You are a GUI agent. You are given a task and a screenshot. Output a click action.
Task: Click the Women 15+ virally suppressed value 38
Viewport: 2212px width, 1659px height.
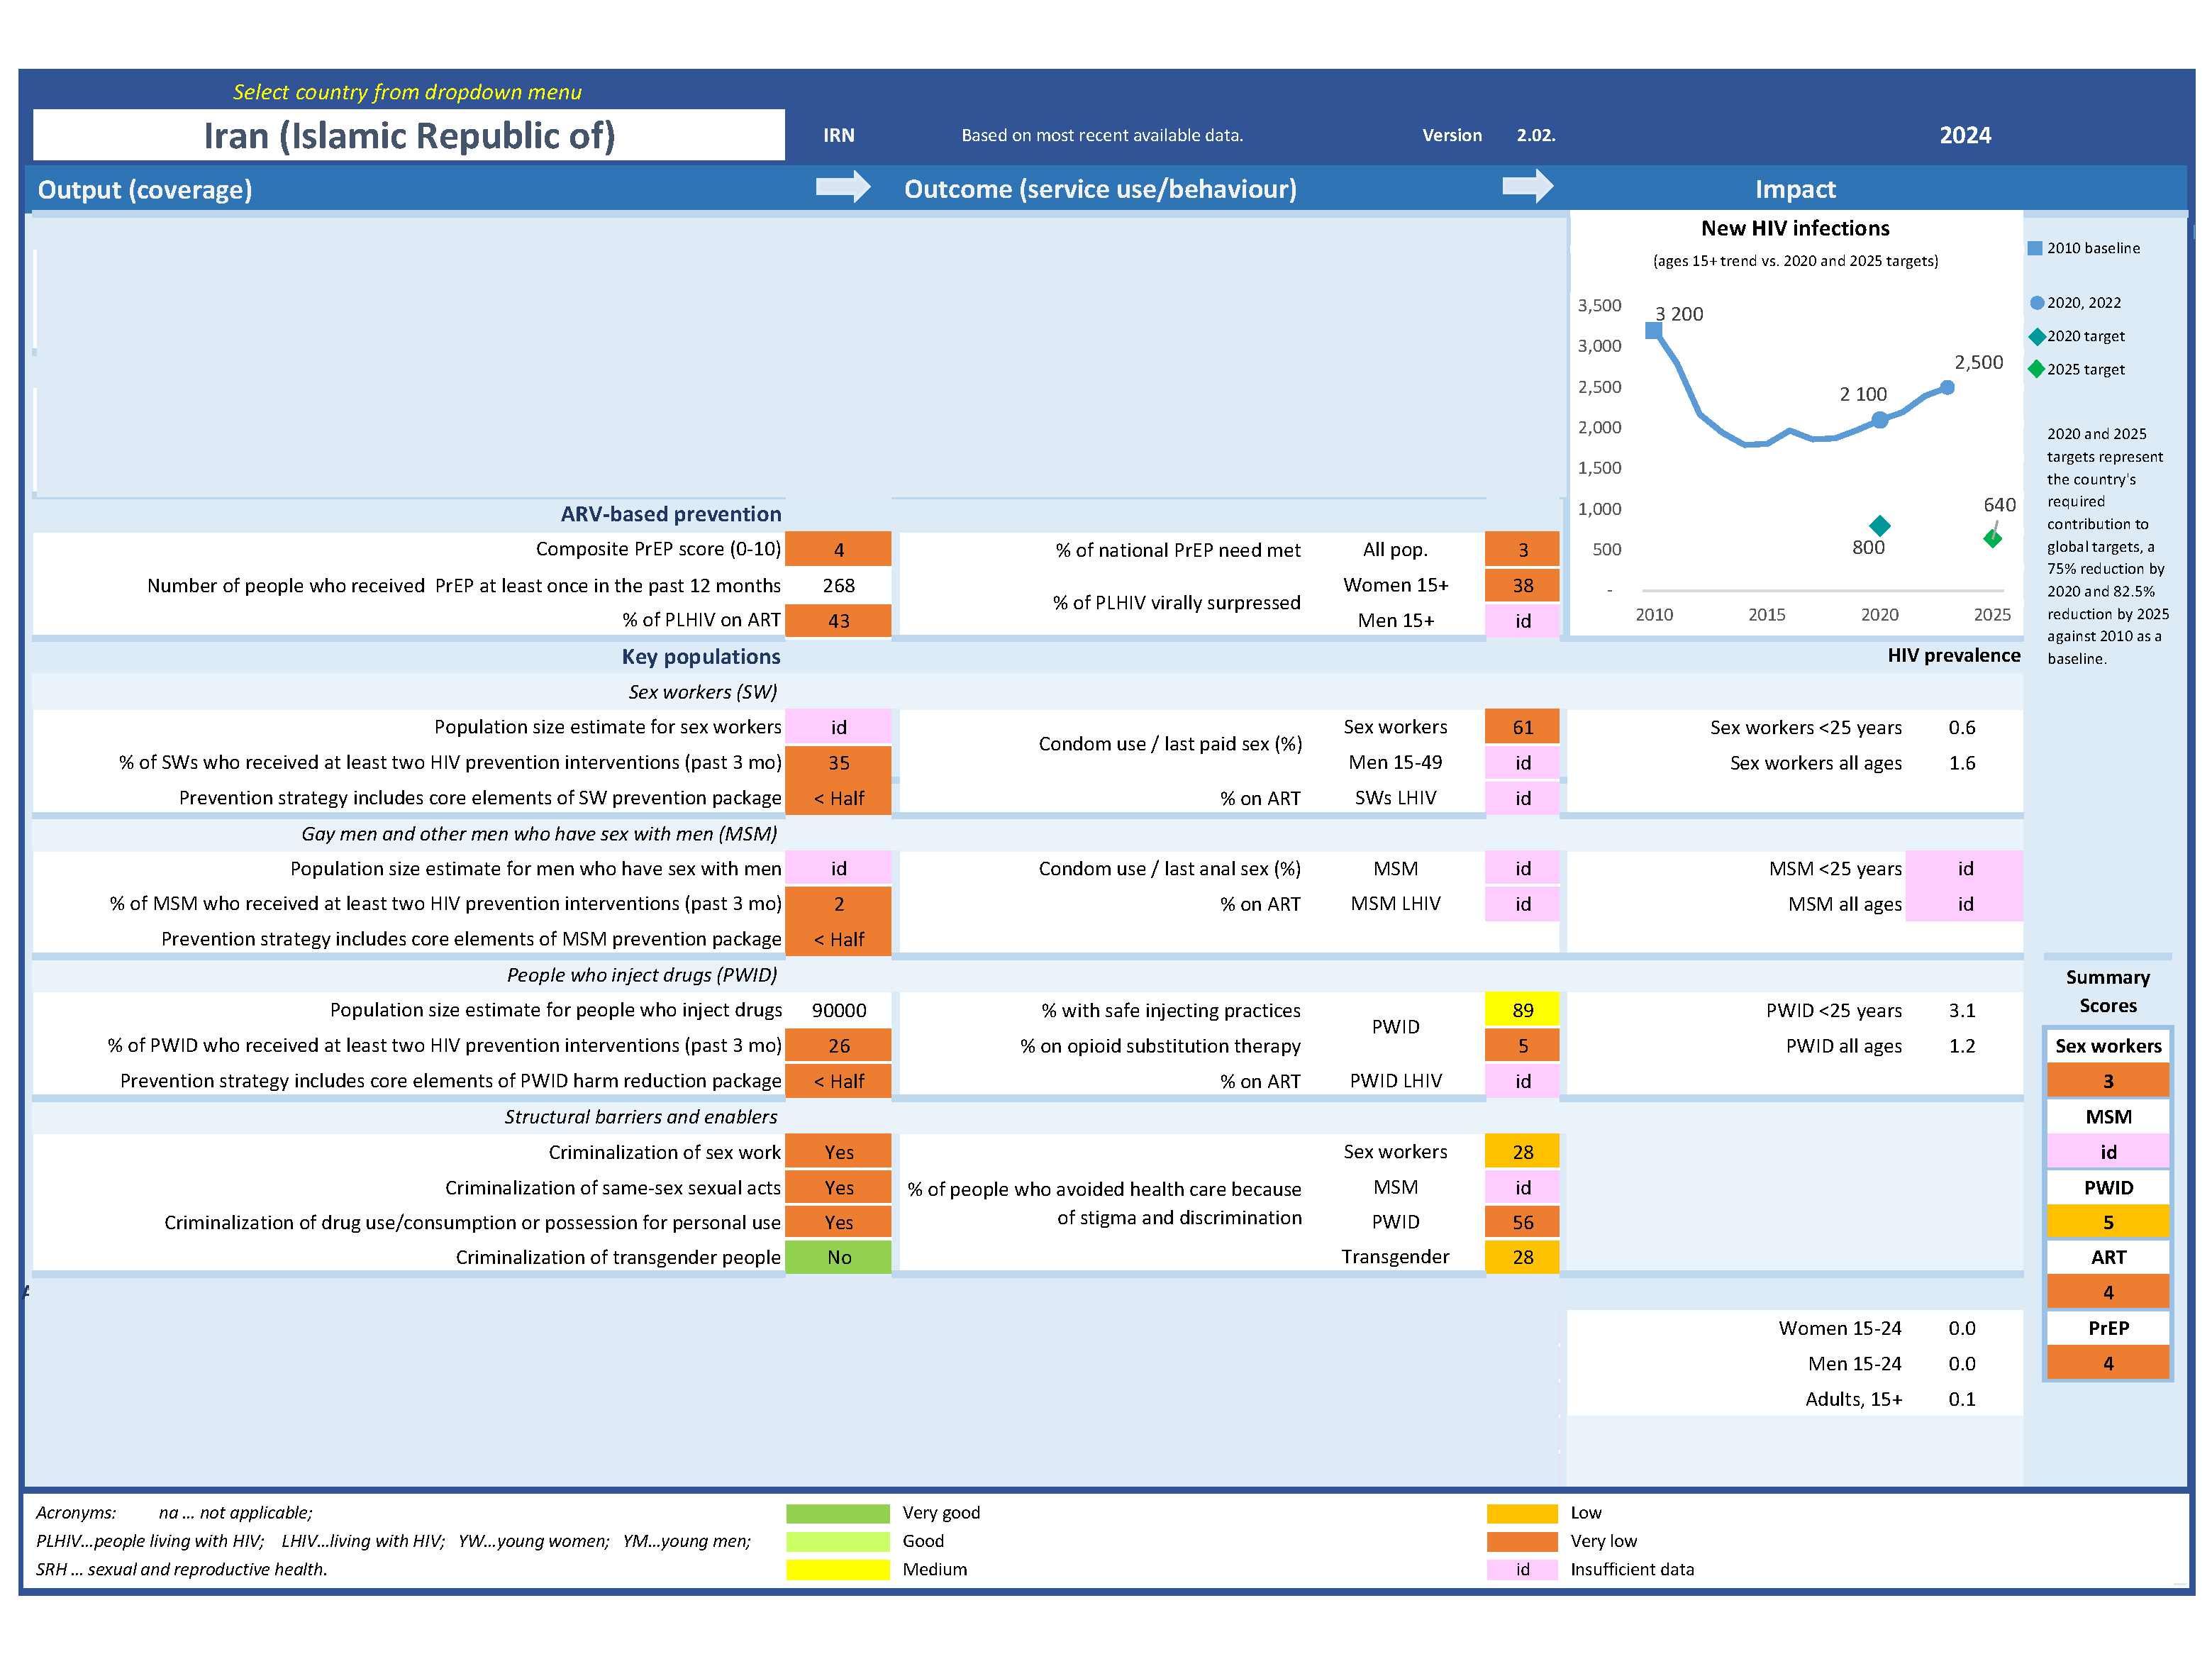click(x=1522, y=585)
